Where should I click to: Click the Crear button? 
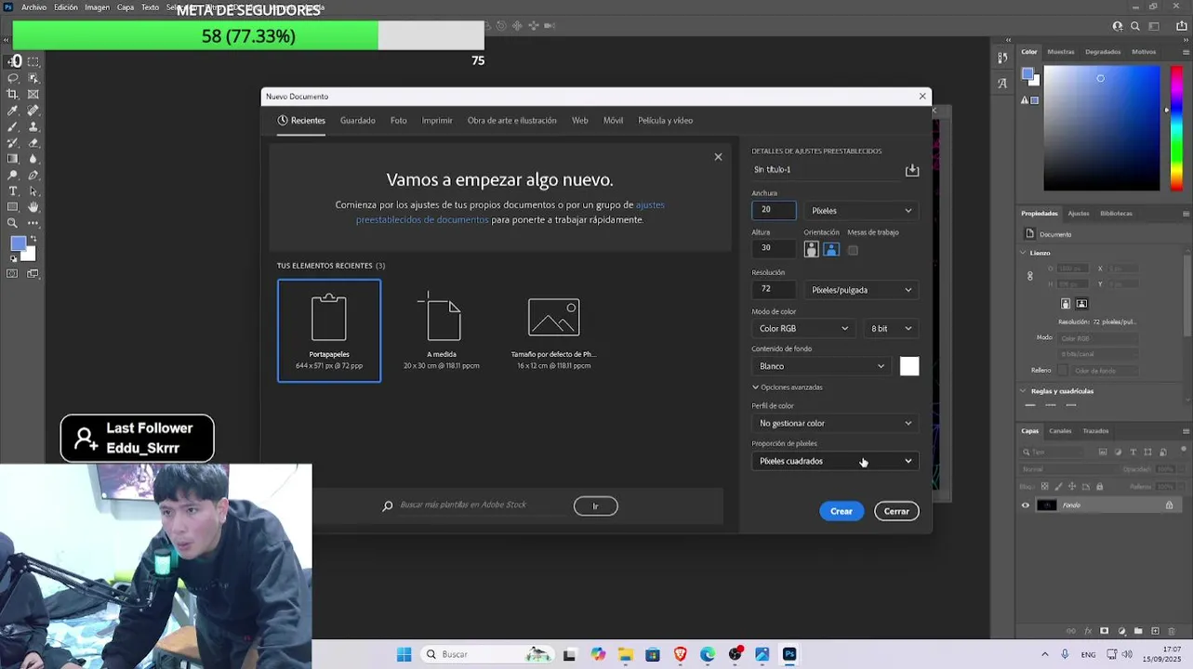pyautogui.click(x=842, y=512)
